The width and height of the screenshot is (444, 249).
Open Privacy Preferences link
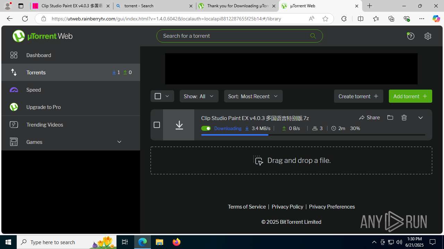(332, 207)
